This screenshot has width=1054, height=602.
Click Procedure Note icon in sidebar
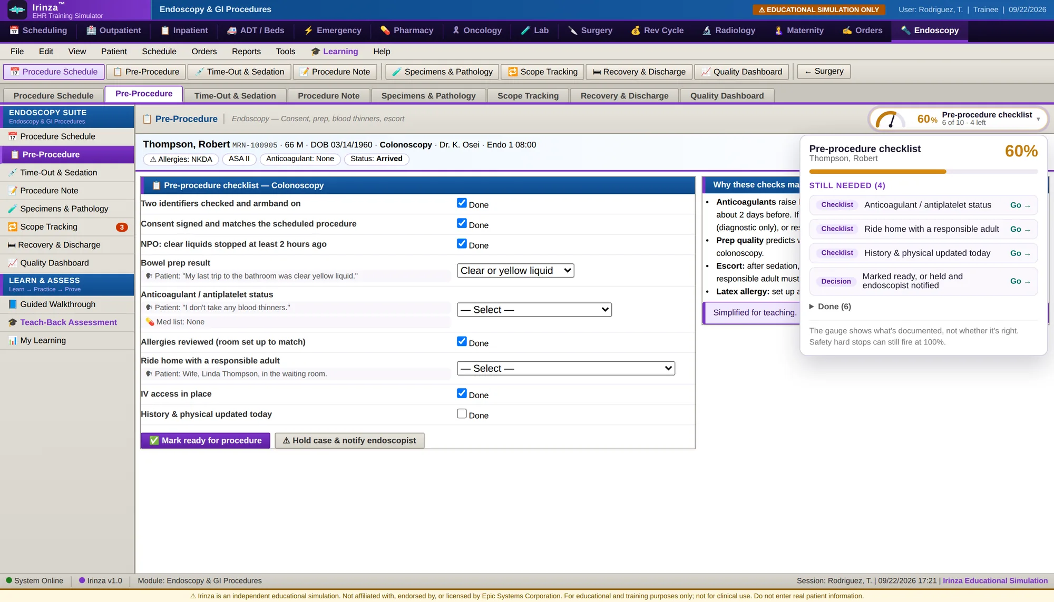[x=13, y=191]
